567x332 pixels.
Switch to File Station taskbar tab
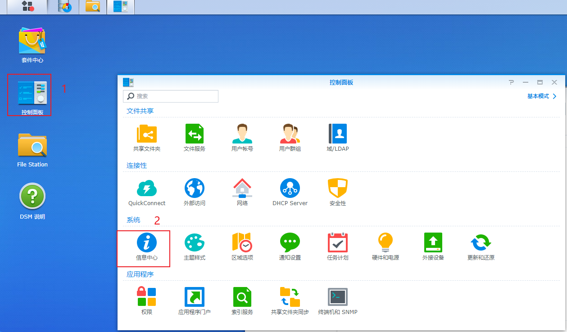click(92, 7)
